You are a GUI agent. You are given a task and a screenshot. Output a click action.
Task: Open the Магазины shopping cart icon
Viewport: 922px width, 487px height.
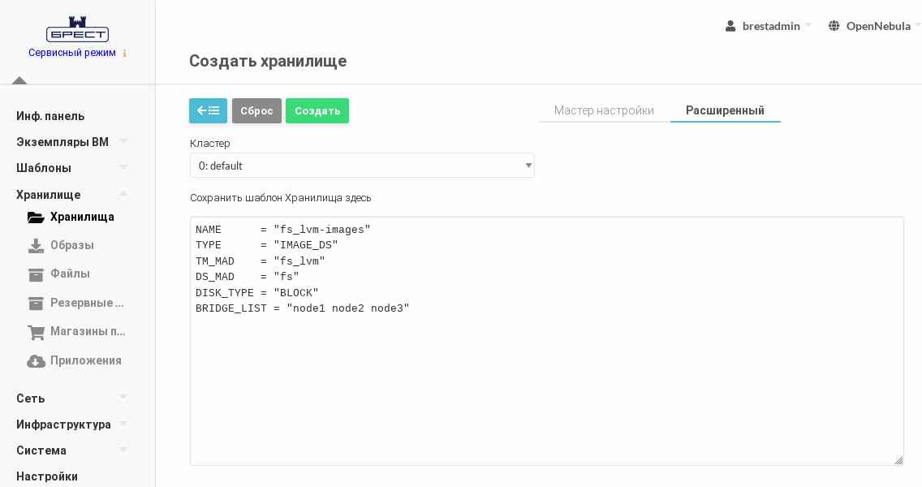36,331
